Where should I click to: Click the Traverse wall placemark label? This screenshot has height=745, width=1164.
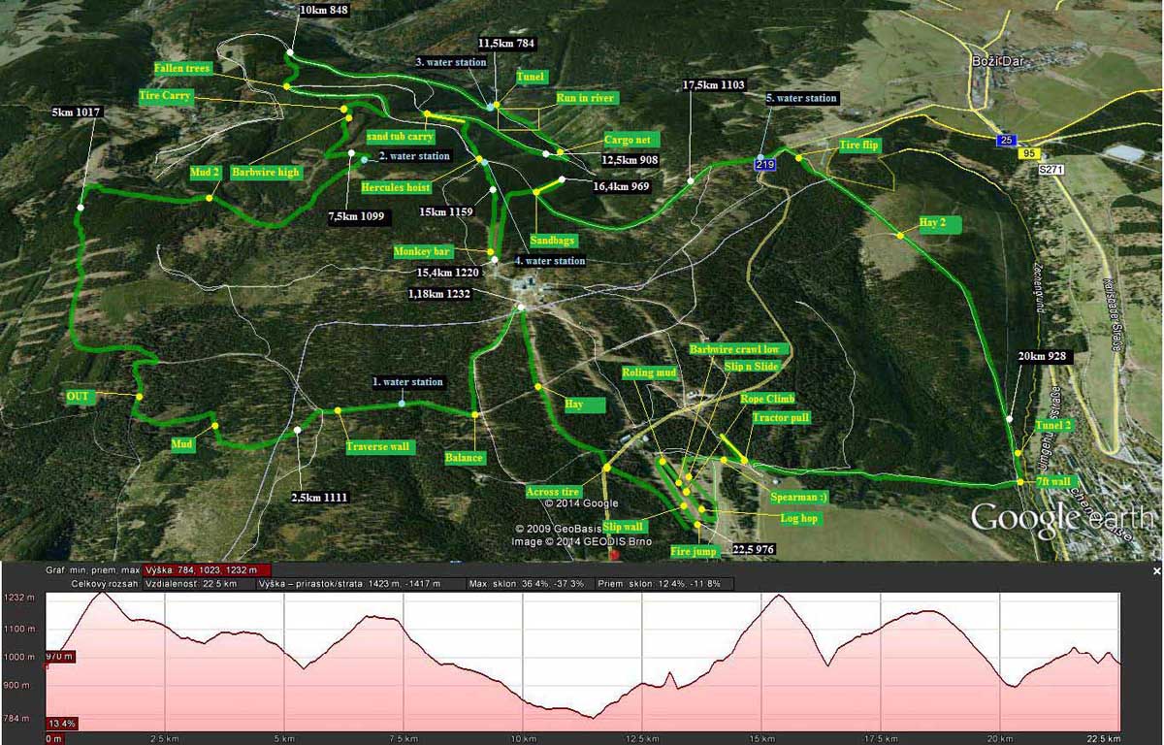[x=378, y=447]
